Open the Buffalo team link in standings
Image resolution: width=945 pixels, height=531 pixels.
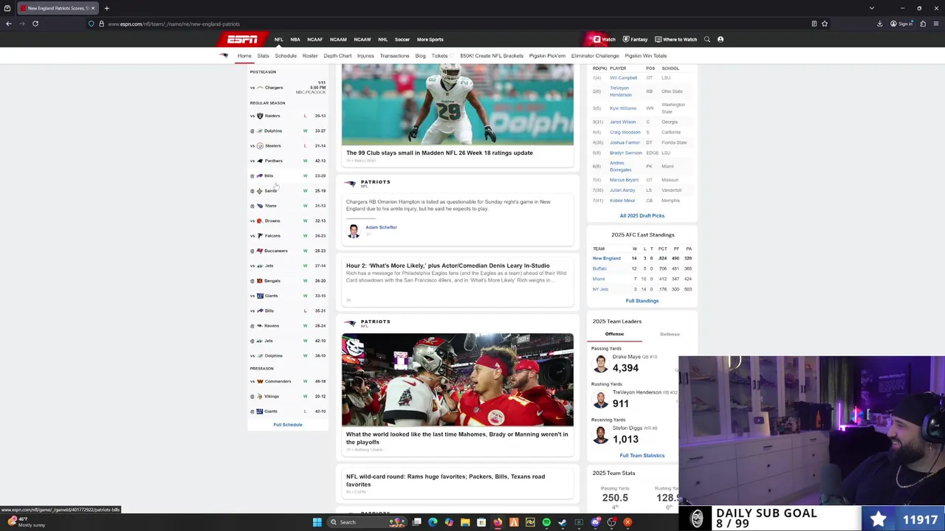point(599,268)
